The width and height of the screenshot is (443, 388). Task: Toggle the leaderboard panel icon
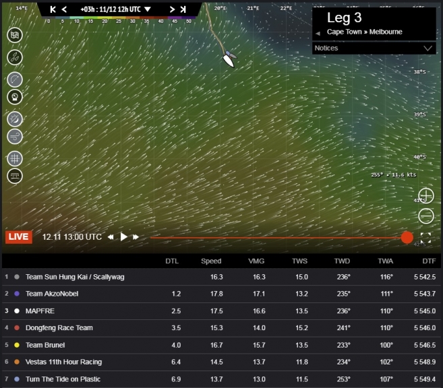[x=15, y=176]
